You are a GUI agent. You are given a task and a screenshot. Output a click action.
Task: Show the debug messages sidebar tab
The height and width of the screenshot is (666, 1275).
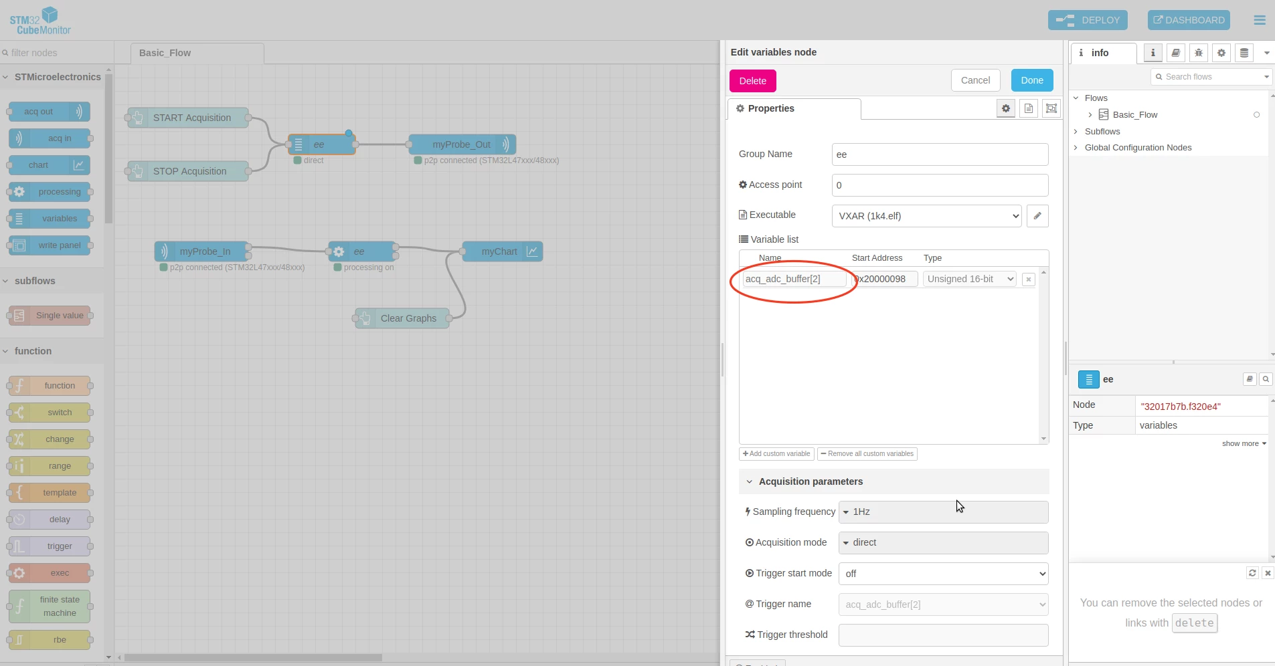tap(1199, 53)
